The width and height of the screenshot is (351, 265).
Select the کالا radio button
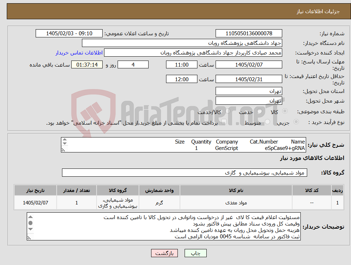tap(285, 111)
